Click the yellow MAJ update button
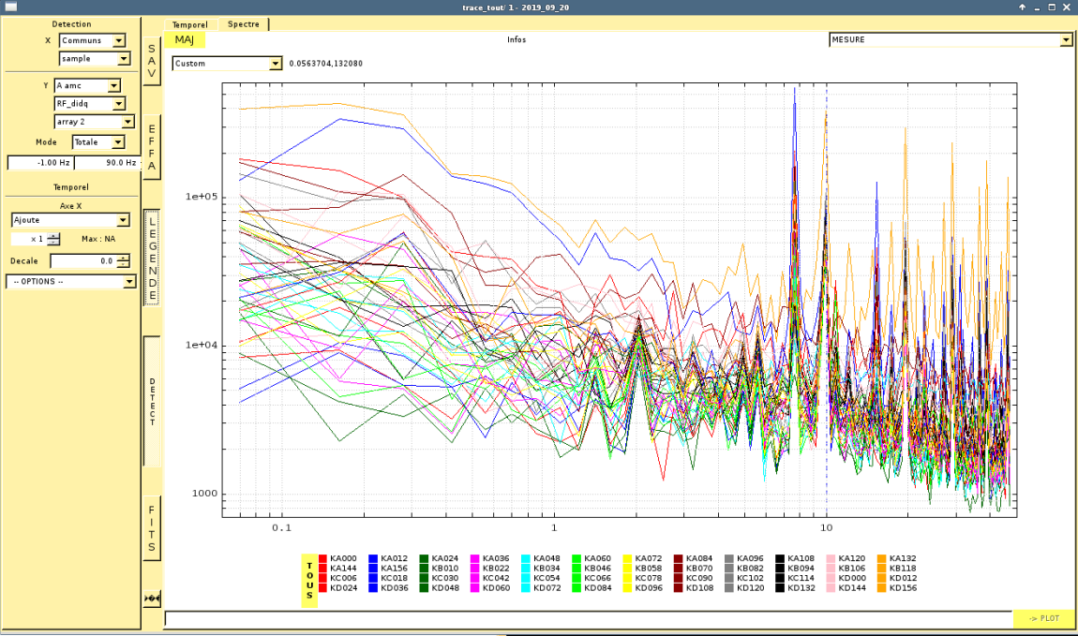1078x636 pixels. coord(185,40)
